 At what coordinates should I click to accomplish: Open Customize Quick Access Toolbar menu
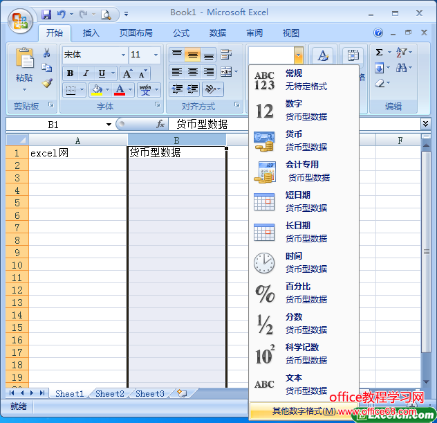pos(127,15)
